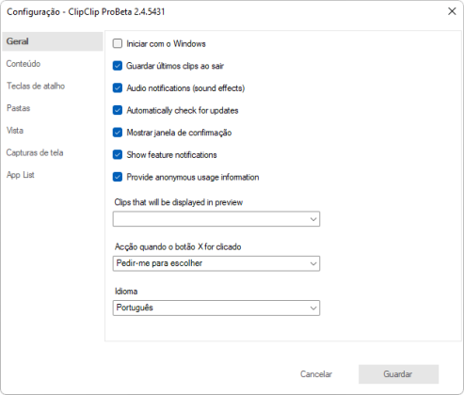Disable Audio notifications sound effects
This screenshot has height=395, width=464.
coord(118,88)
